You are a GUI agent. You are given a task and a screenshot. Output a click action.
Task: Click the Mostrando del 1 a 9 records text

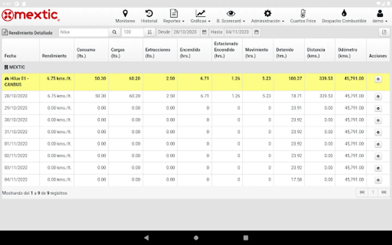35,193
